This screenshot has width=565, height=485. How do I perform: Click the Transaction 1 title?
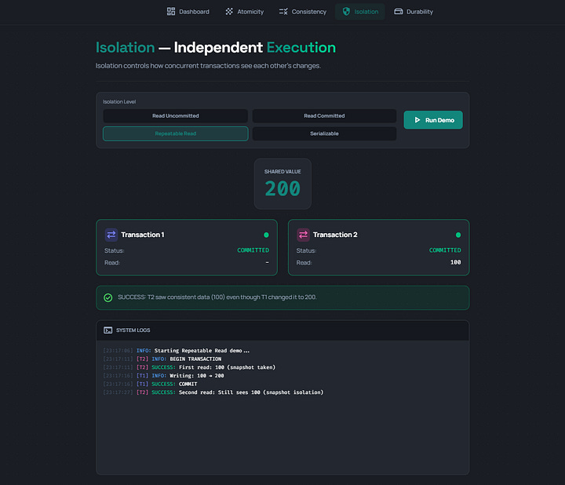(x=143, y=235)
